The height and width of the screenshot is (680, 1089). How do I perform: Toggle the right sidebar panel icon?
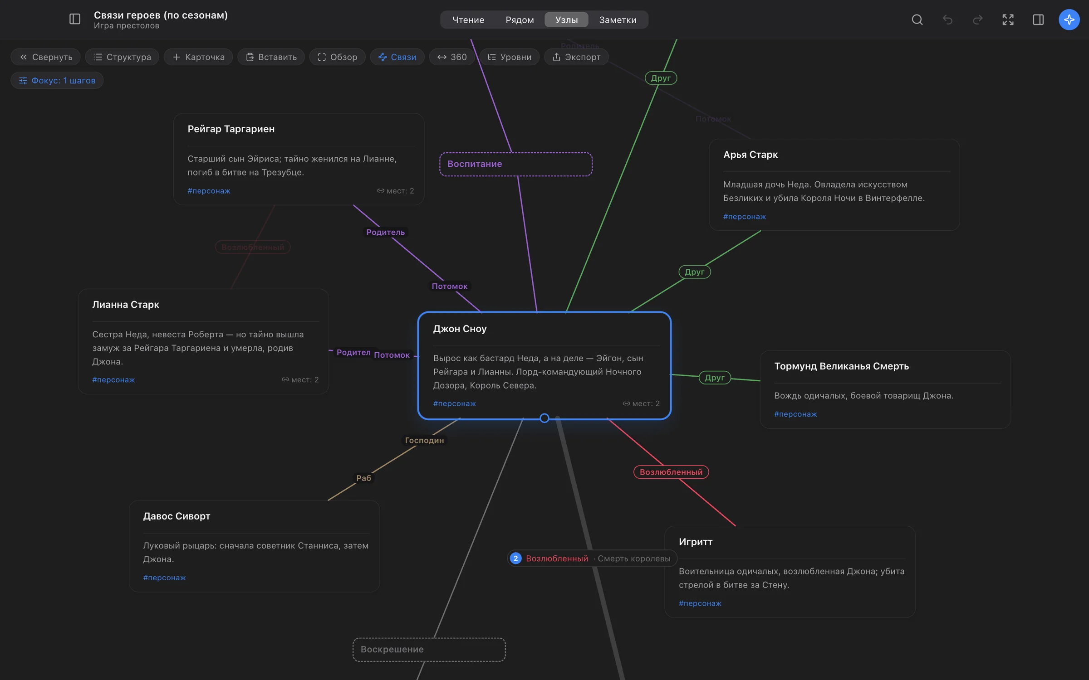click(1038, 19)
